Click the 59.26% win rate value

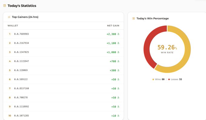click(x=167, y=47)
